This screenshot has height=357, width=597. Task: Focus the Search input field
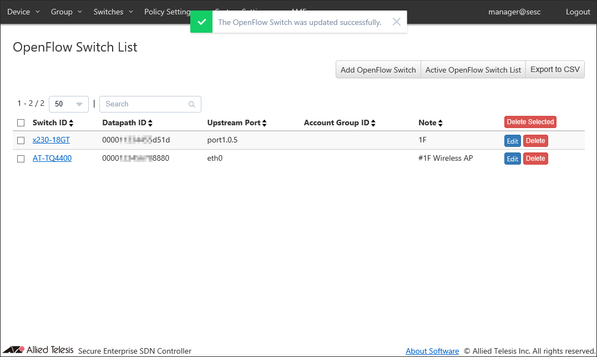[x=144, y=104]
